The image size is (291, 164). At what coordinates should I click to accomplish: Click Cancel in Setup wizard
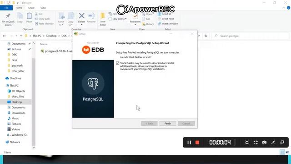186,123
